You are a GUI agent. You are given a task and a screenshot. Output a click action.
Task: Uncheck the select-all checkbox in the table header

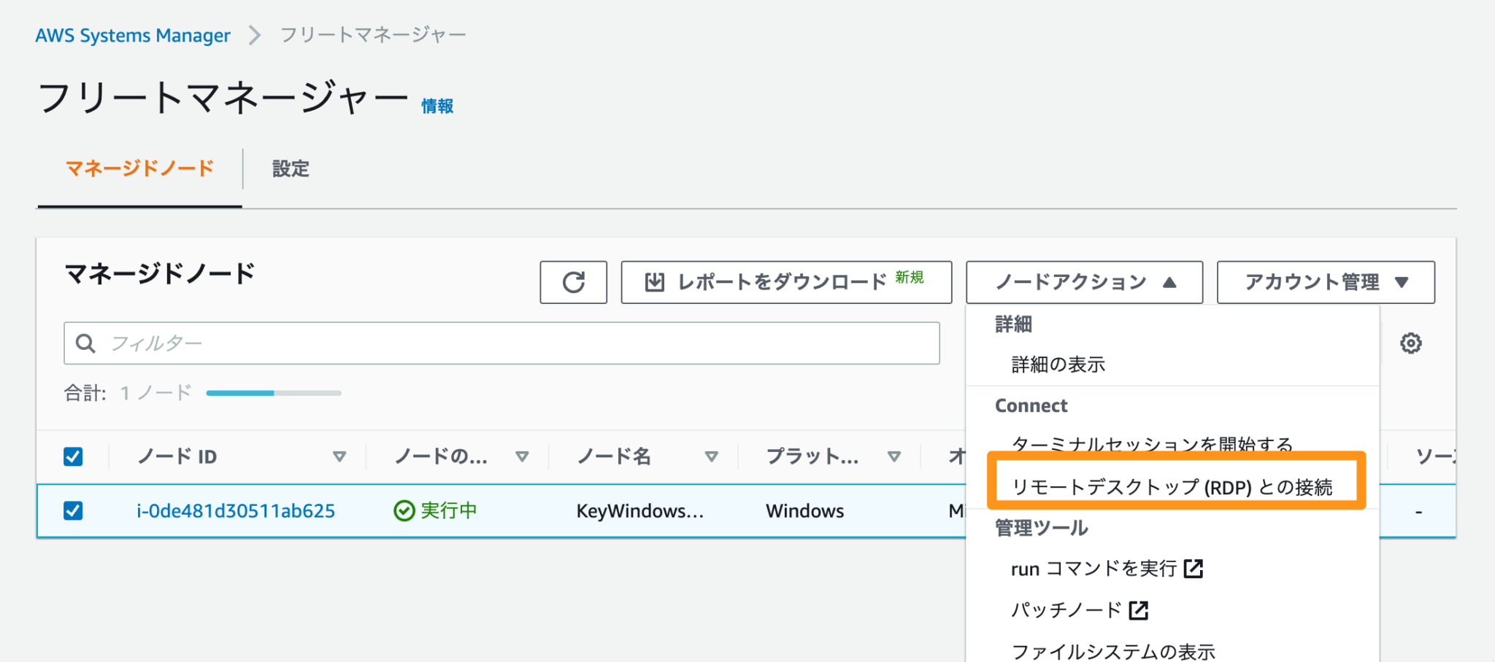pos(73,456)
